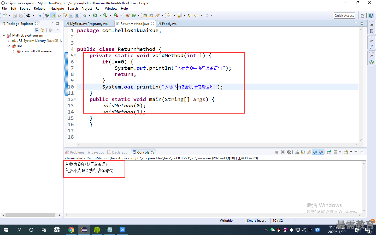Expand the com.hello01kuaixue package node
The height and width of the screenshot is (235, 376).
click(x=14, y=51)
